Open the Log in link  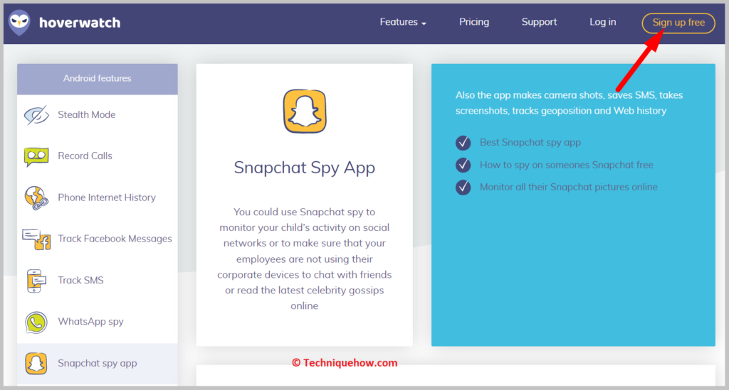coord(602,22)
